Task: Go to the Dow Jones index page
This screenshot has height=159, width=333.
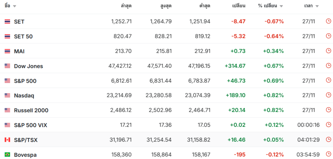Action: (x=28, y=66)
